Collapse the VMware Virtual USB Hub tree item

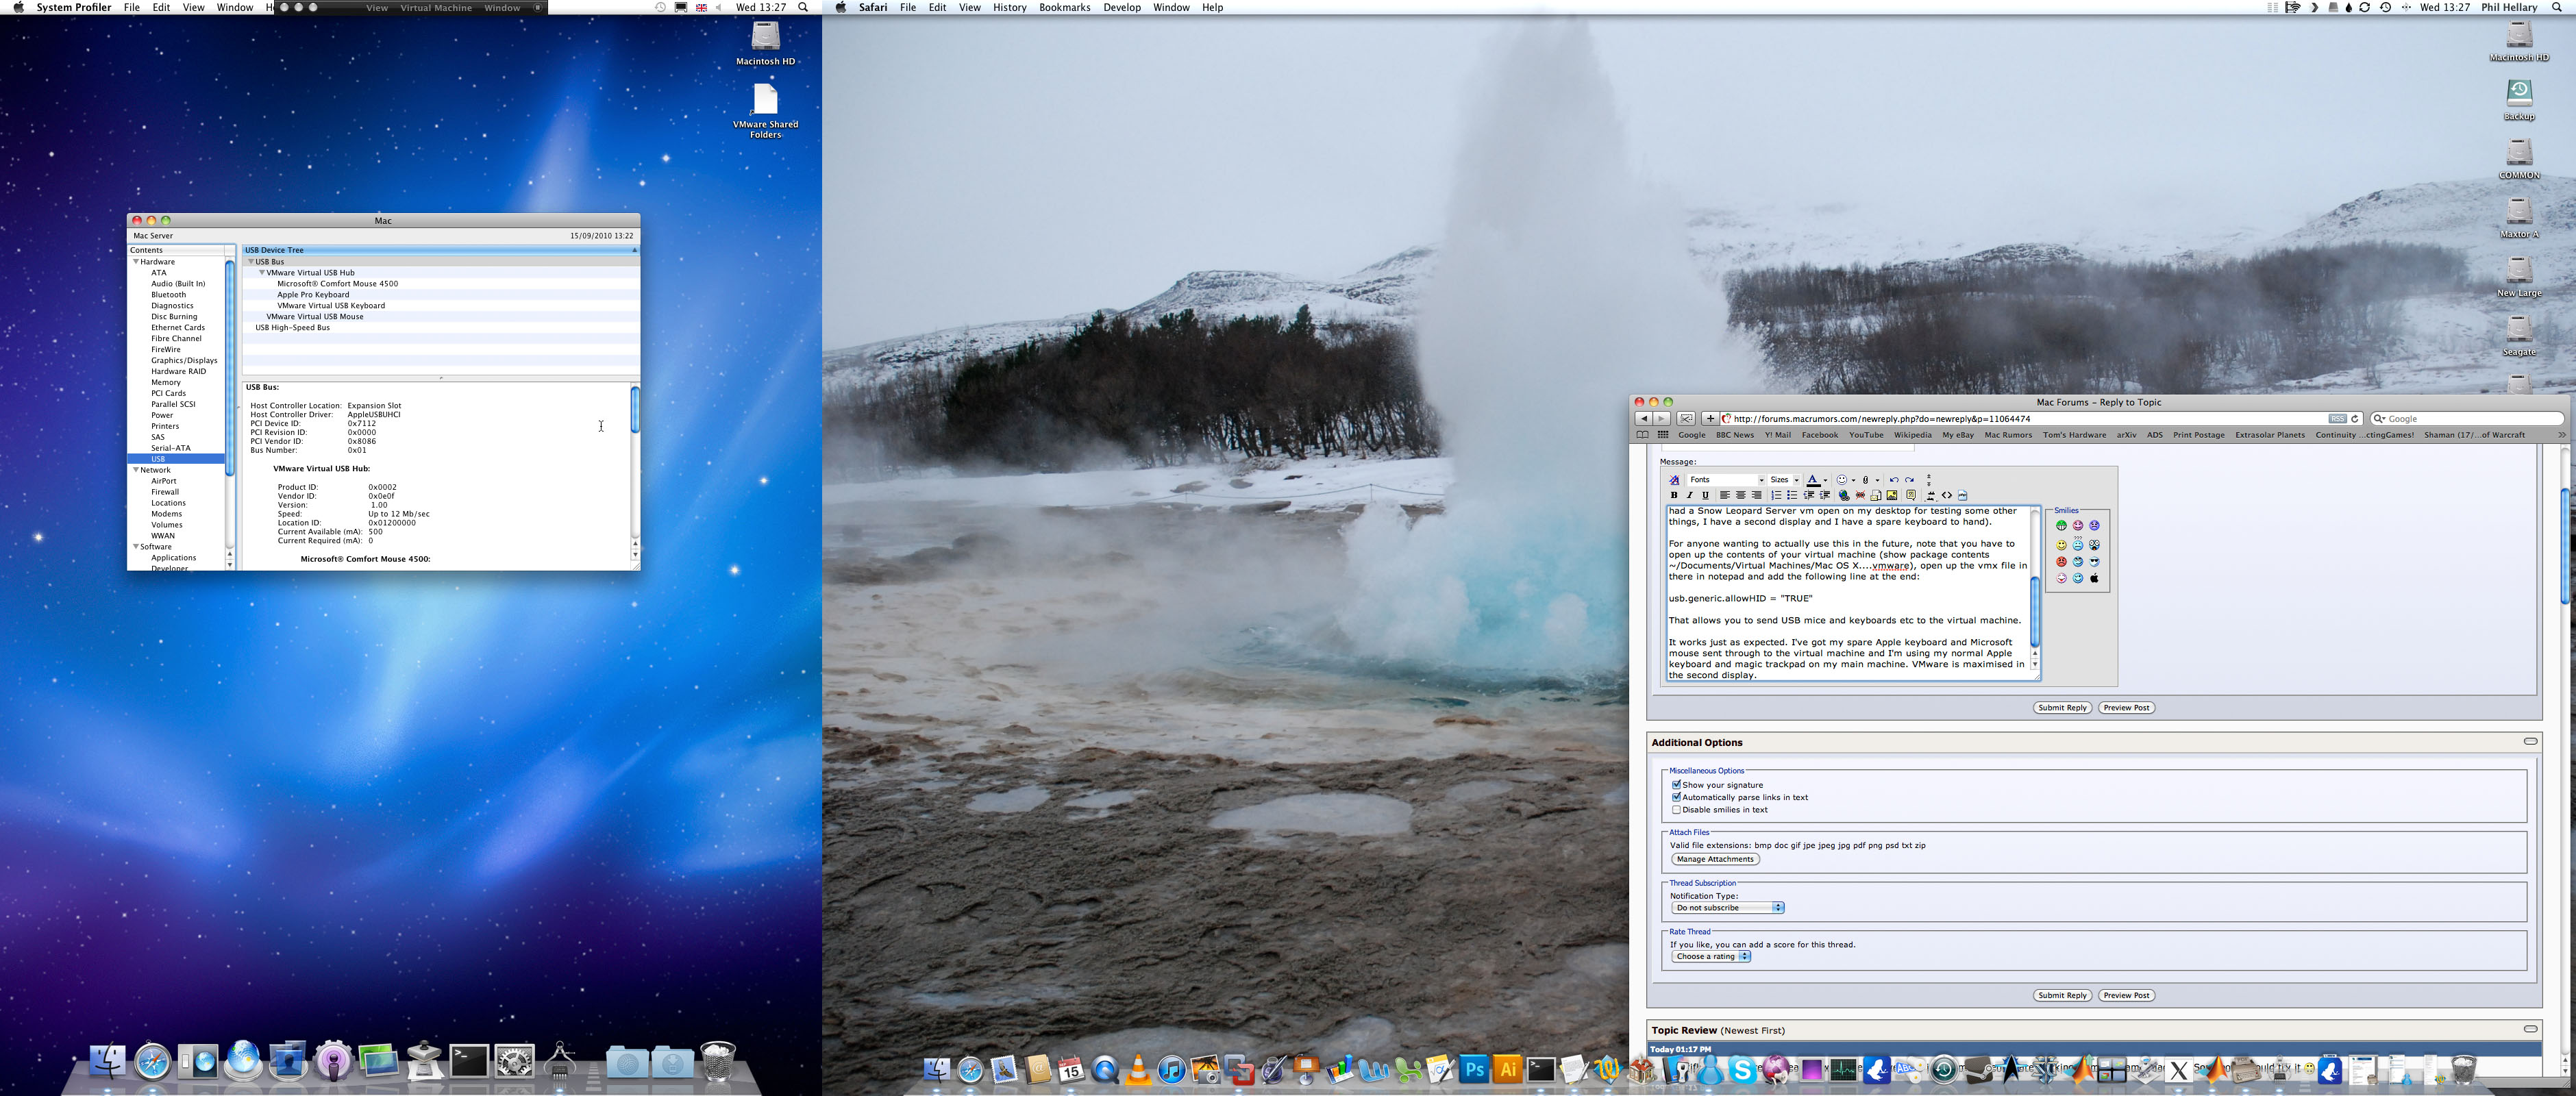262,272
